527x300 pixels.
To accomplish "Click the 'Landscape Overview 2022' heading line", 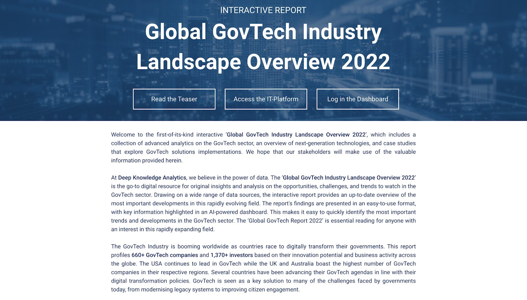I will point(263,62).
